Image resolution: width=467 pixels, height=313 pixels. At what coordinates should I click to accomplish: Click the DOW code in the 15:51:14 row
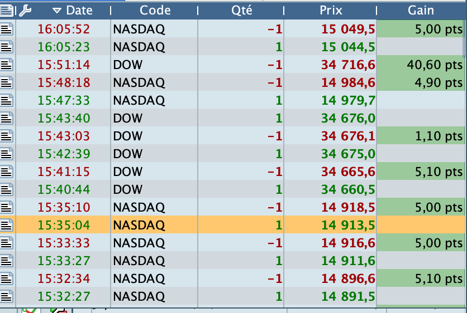(x=128, y=65)
